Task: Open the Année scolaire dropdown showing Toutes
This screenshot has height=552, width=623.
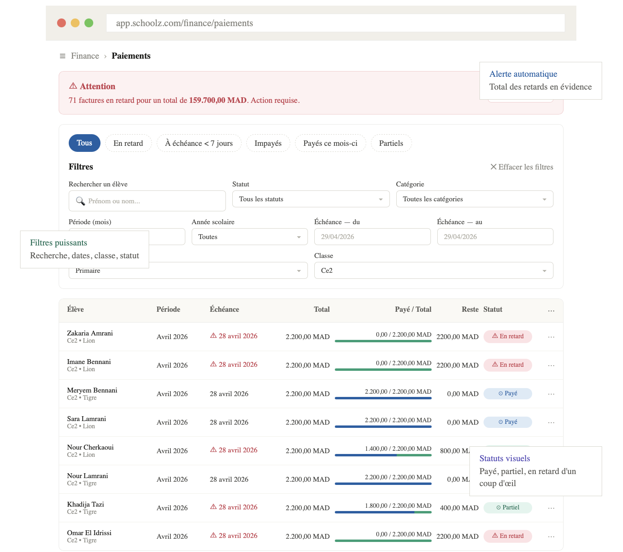Action: 250,237
